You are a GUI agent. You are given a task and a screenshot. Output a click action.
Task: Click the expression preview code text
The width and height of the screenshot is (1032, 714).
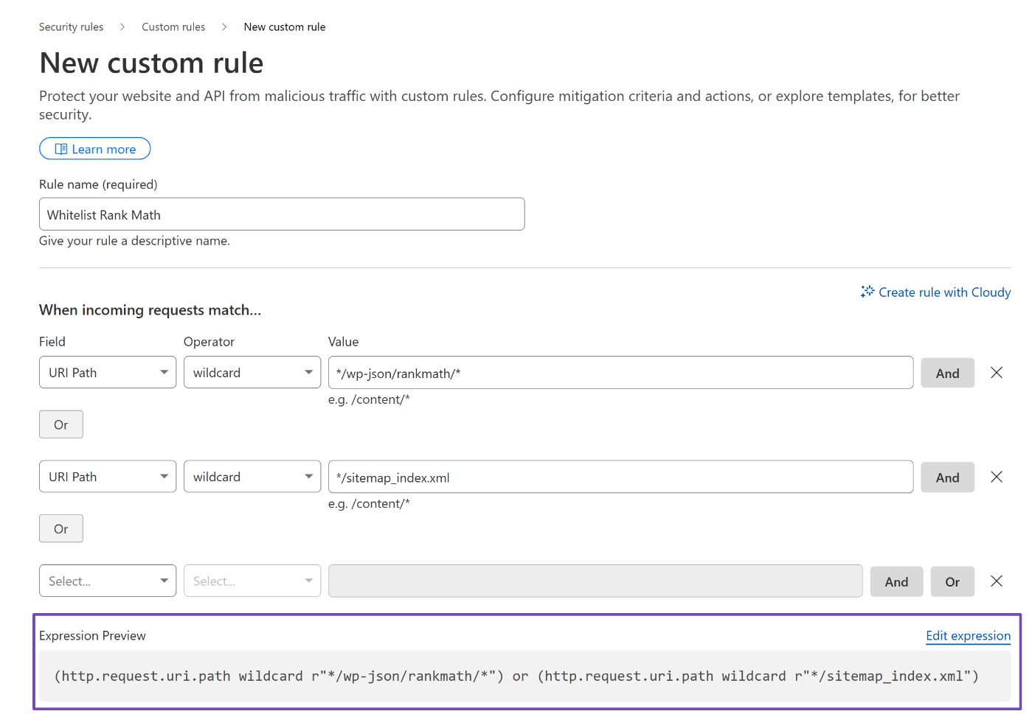(516, 676)
